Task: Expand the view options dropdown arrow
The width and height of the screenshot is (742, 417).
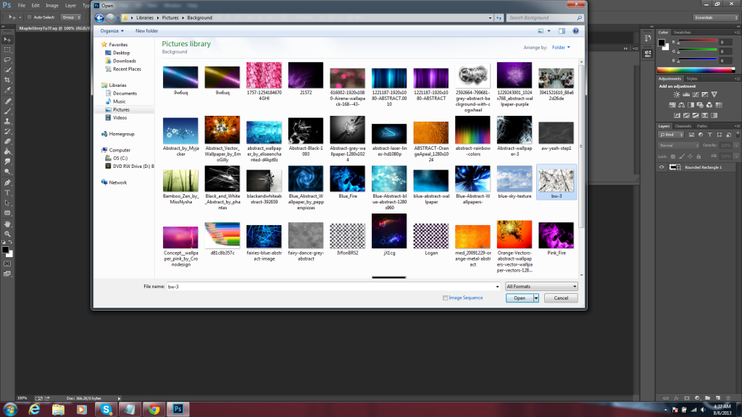Action: click(x=549, y=31)
